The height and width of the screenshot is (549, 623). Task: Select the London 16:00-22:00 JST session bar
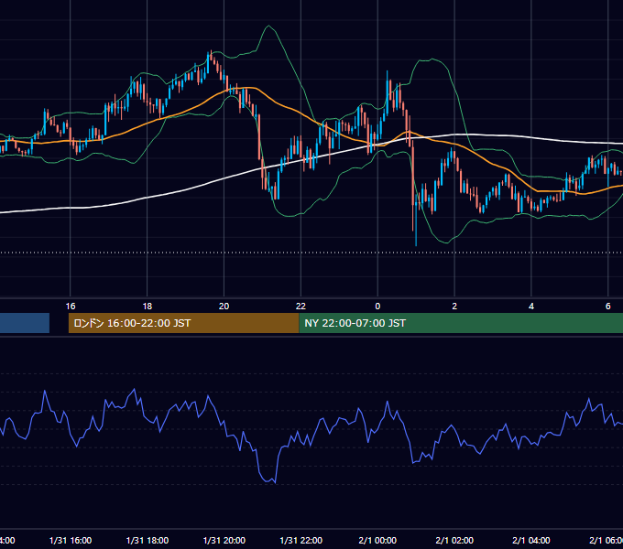pos(183,323)
